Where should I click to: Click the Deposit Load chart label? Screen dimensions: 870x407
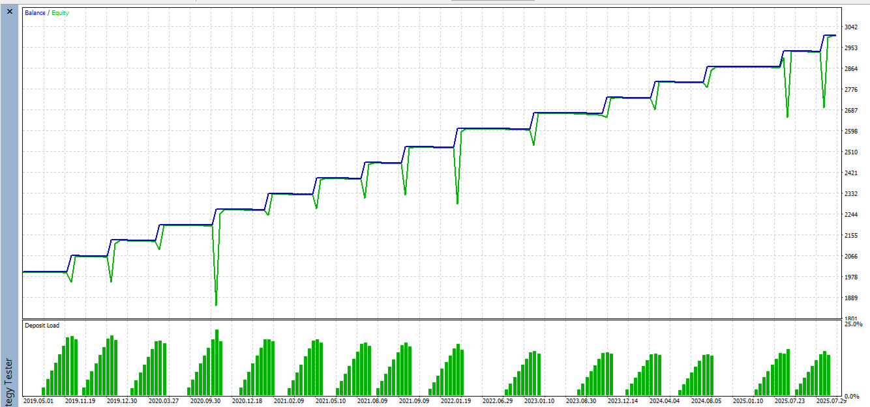[42, 325]
